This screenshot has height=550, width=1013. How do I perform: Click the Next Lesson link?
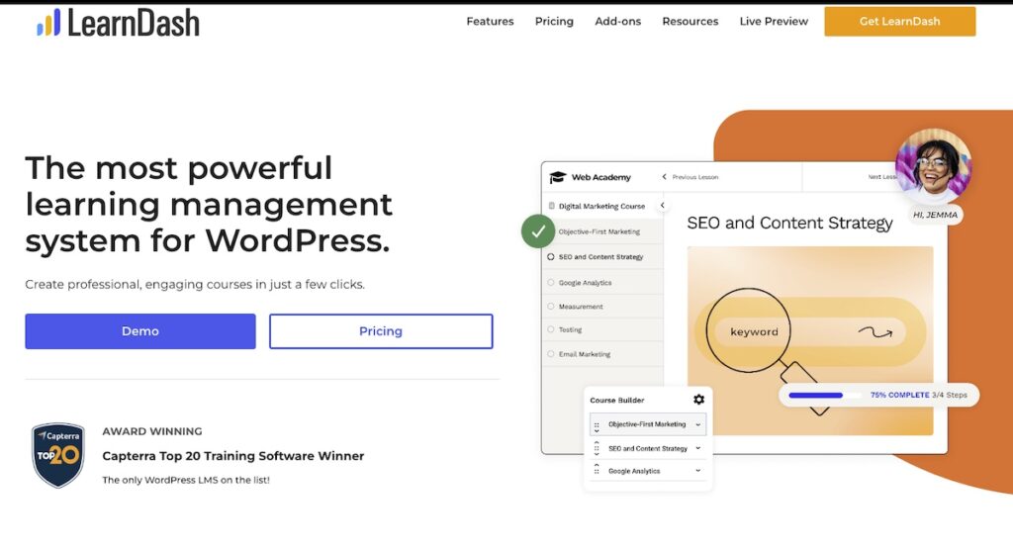pyautogui.click(x=881, y=176)
